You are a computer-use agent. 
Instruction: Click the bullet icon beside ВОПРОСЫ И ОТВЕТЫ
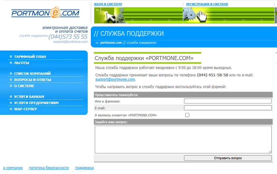coord(11,80)
